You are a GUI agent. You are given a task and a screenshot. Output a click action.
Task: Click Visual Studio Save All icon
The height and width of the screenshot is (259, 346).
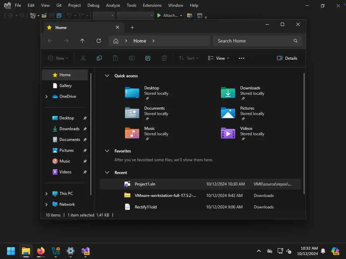click(x=59, y=16)
